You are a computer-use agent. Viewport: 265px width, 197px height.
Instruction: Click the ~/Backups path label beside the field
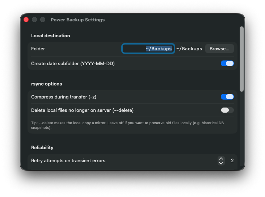tap(189, 49)
